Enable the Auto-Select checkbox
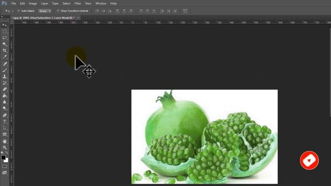331x186 pixels. tap(19, 11)
